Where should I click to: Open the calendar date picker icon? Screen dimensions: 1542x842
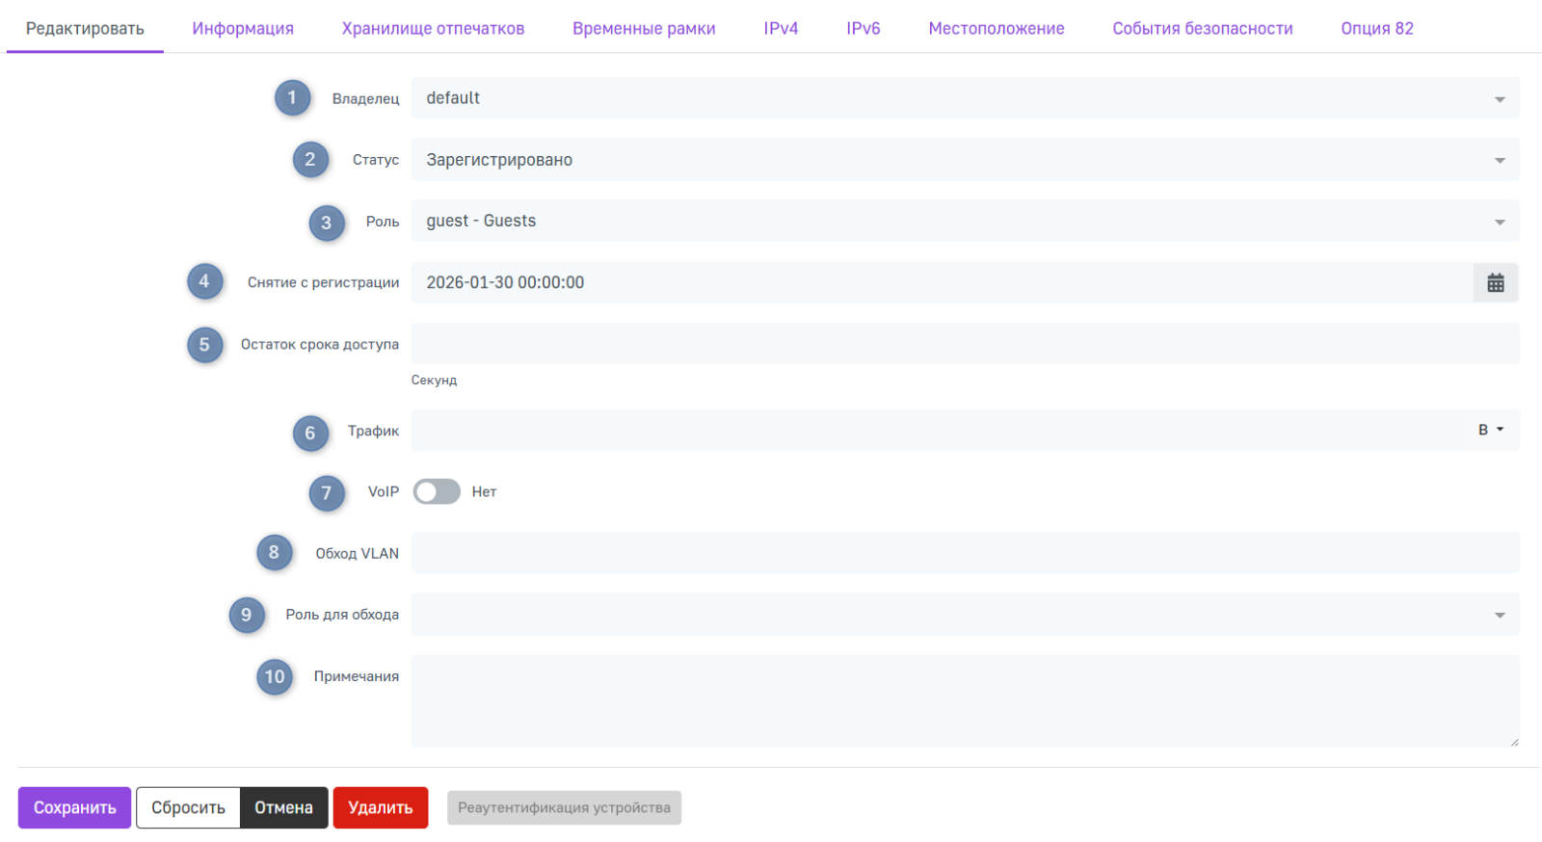(1495, 283)
